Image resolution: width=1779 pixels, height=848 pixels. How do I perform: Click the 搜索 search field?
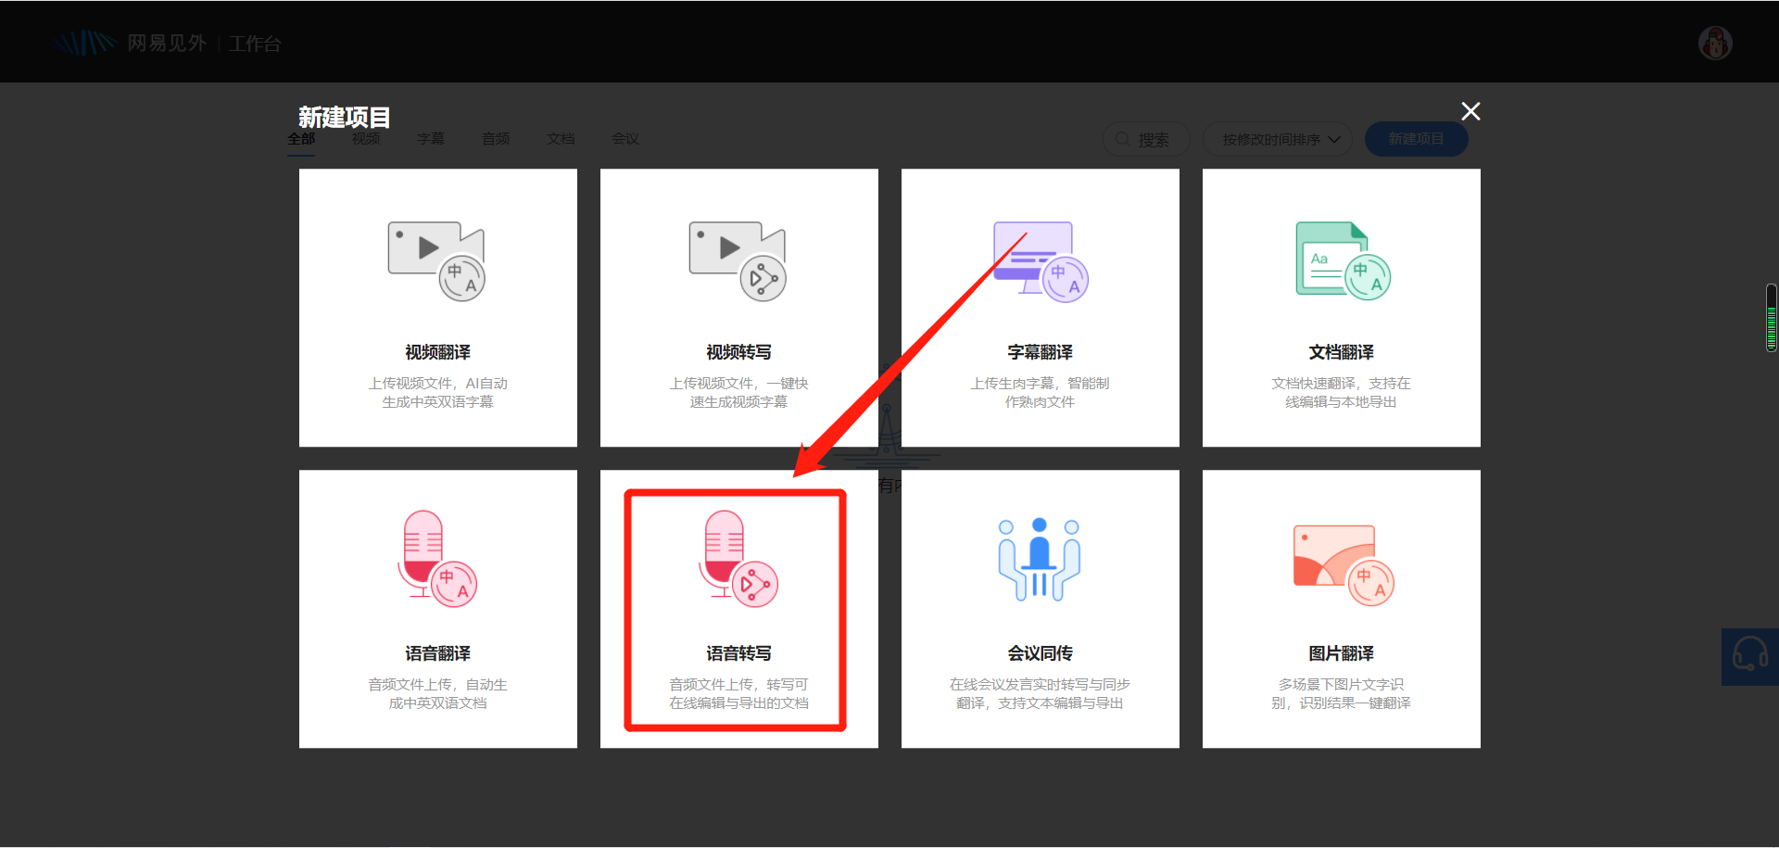1146,139
